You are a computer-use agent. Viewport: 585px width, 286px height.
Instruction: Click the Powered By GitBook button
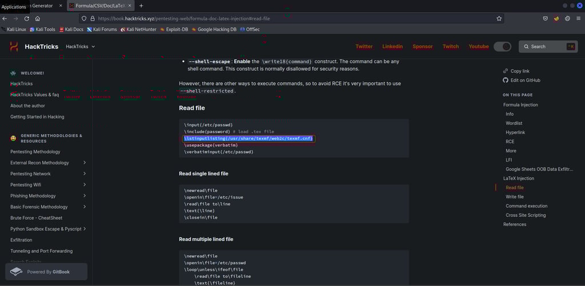[46, 272]
